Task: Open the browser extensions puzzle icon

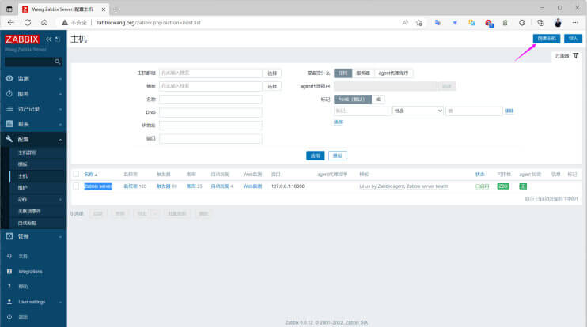Action: click(521, 23)
